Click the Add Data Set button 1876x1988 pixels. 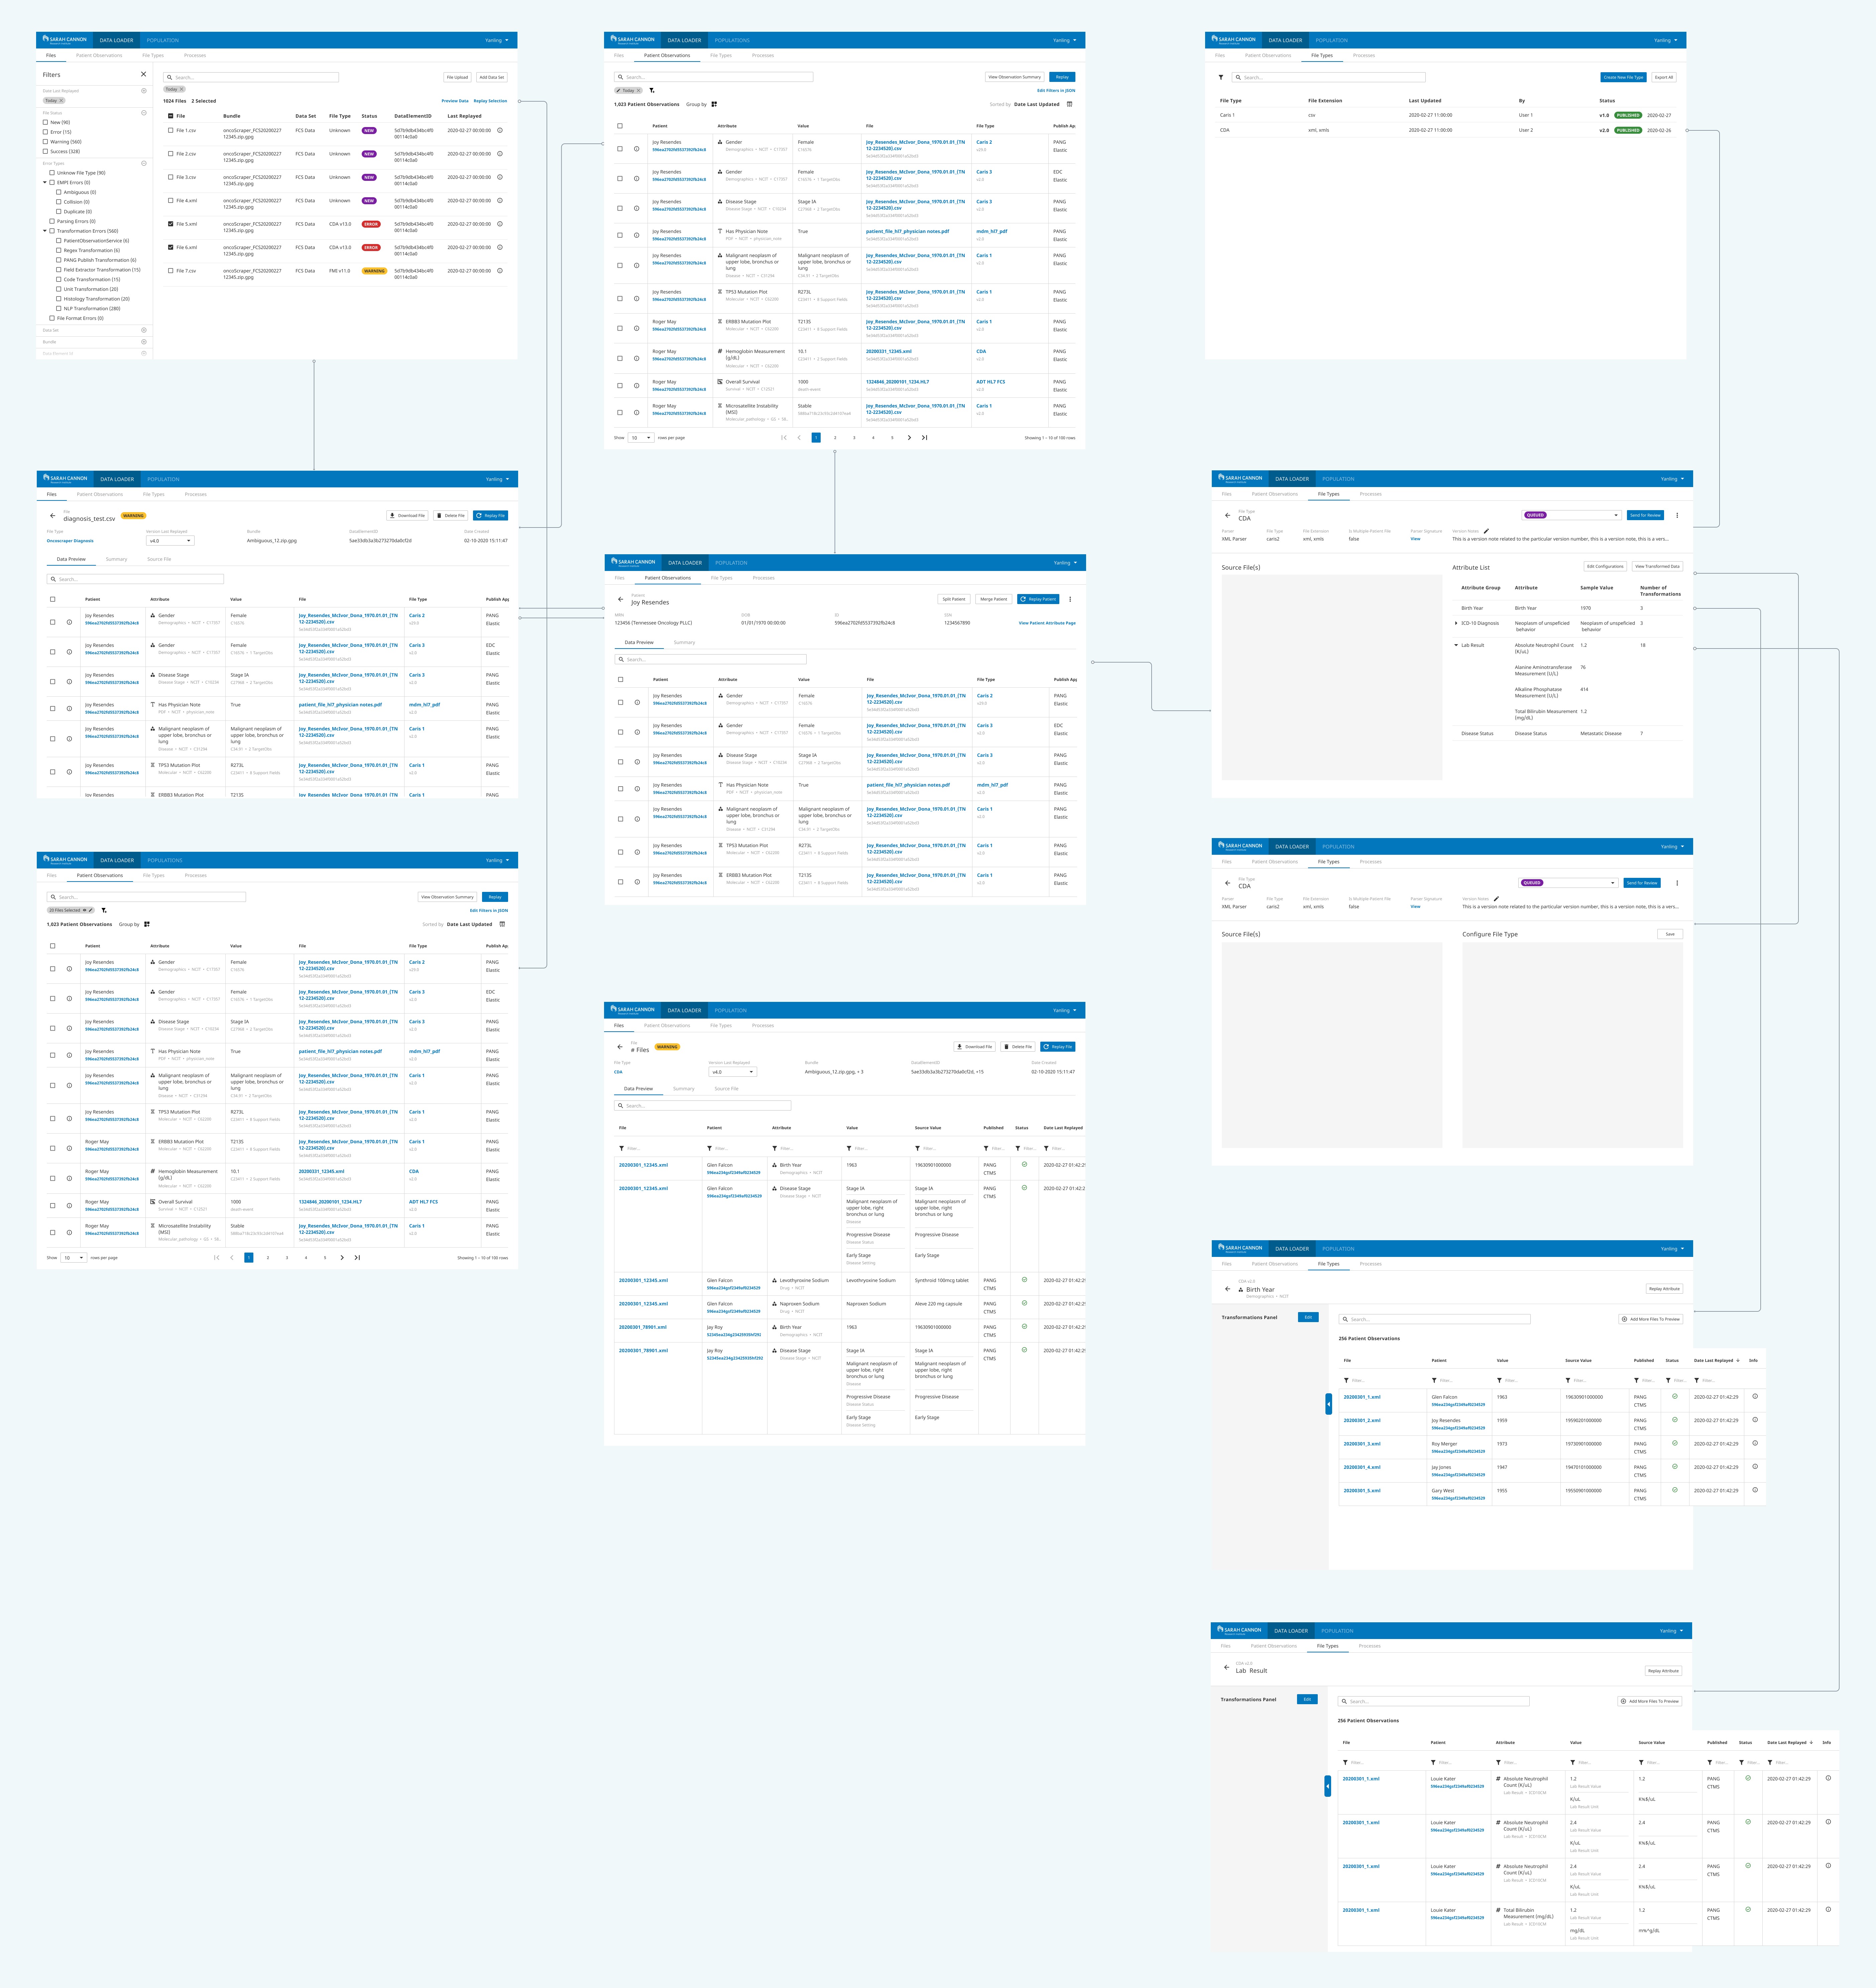(492, 77)
